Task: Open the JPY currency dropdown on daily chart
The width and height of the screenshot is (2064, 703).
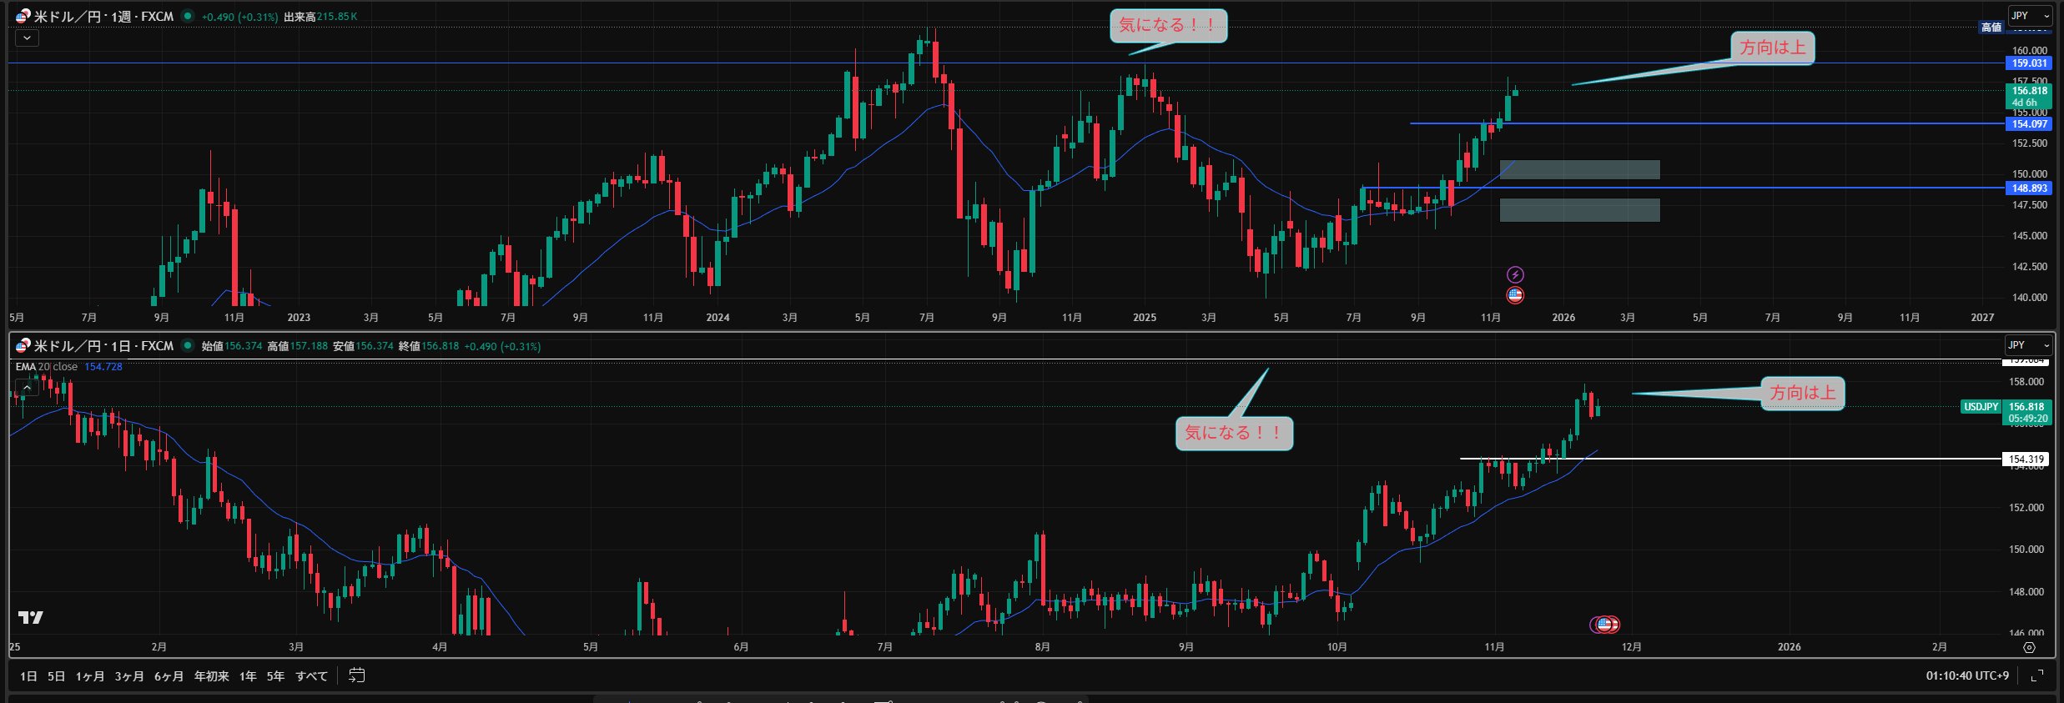Action: click(2027, 345)
